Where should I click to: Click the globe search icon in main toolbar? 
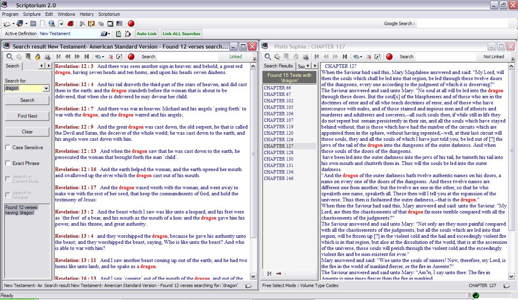click(x=51, y=23)
